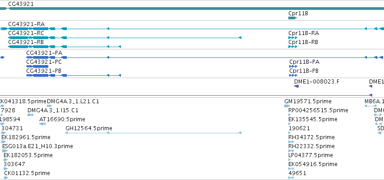
Task: Click the GM19571.5prime label
Action: pos(308,101)
